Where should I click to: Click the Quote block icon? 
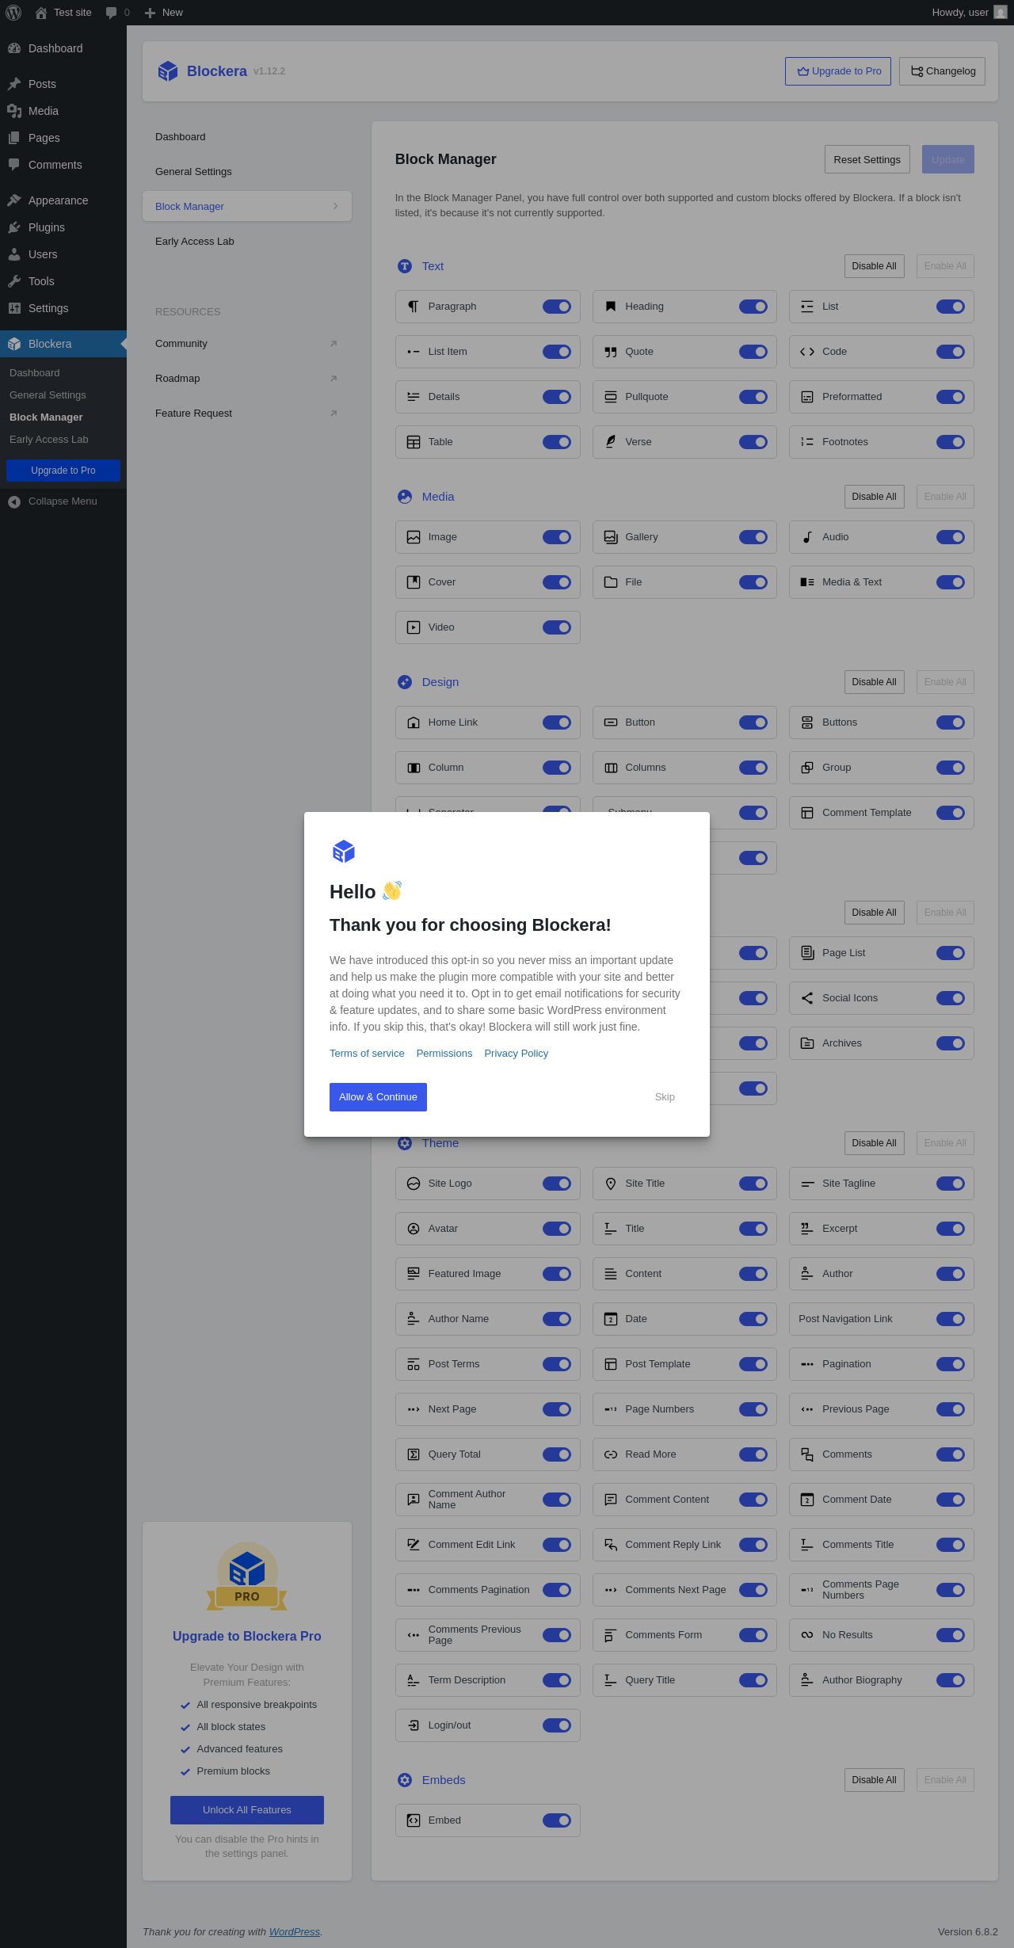611,352
